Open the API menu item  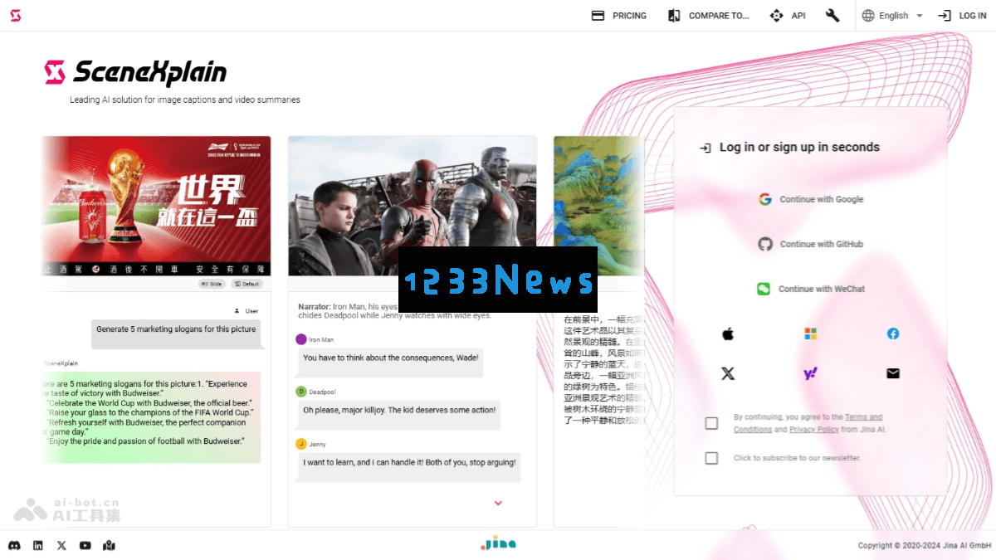pos(788,16)
